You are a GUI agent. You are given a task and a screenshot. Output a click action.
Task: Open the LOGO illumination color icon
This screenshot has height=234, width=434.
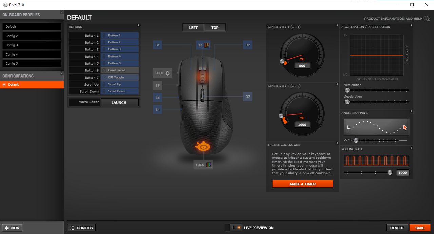[x=209, y=165]
